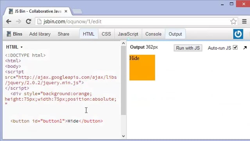Open Add library menu
Viewport: 250px width, 141px height.
[x=40, y=34]
